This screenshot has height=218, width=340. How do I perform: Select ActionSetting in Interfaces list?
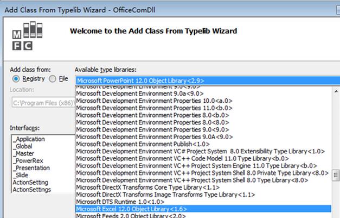[30, 182]
